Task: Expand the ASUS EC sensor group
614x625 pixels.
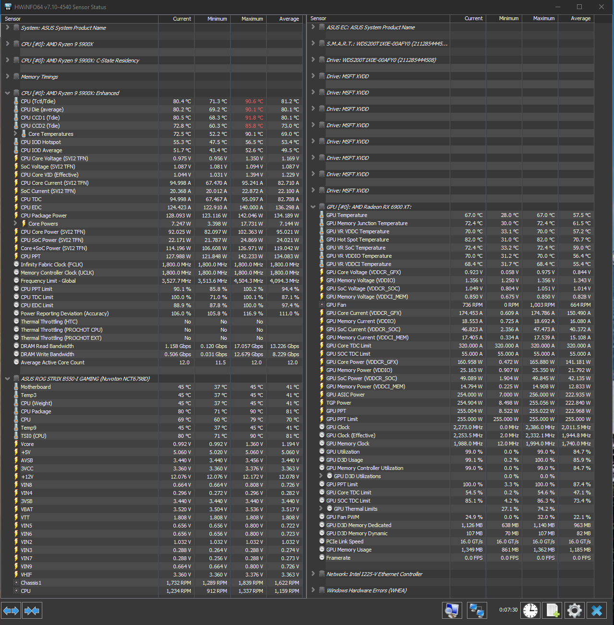Action: (x=313, y=27)
